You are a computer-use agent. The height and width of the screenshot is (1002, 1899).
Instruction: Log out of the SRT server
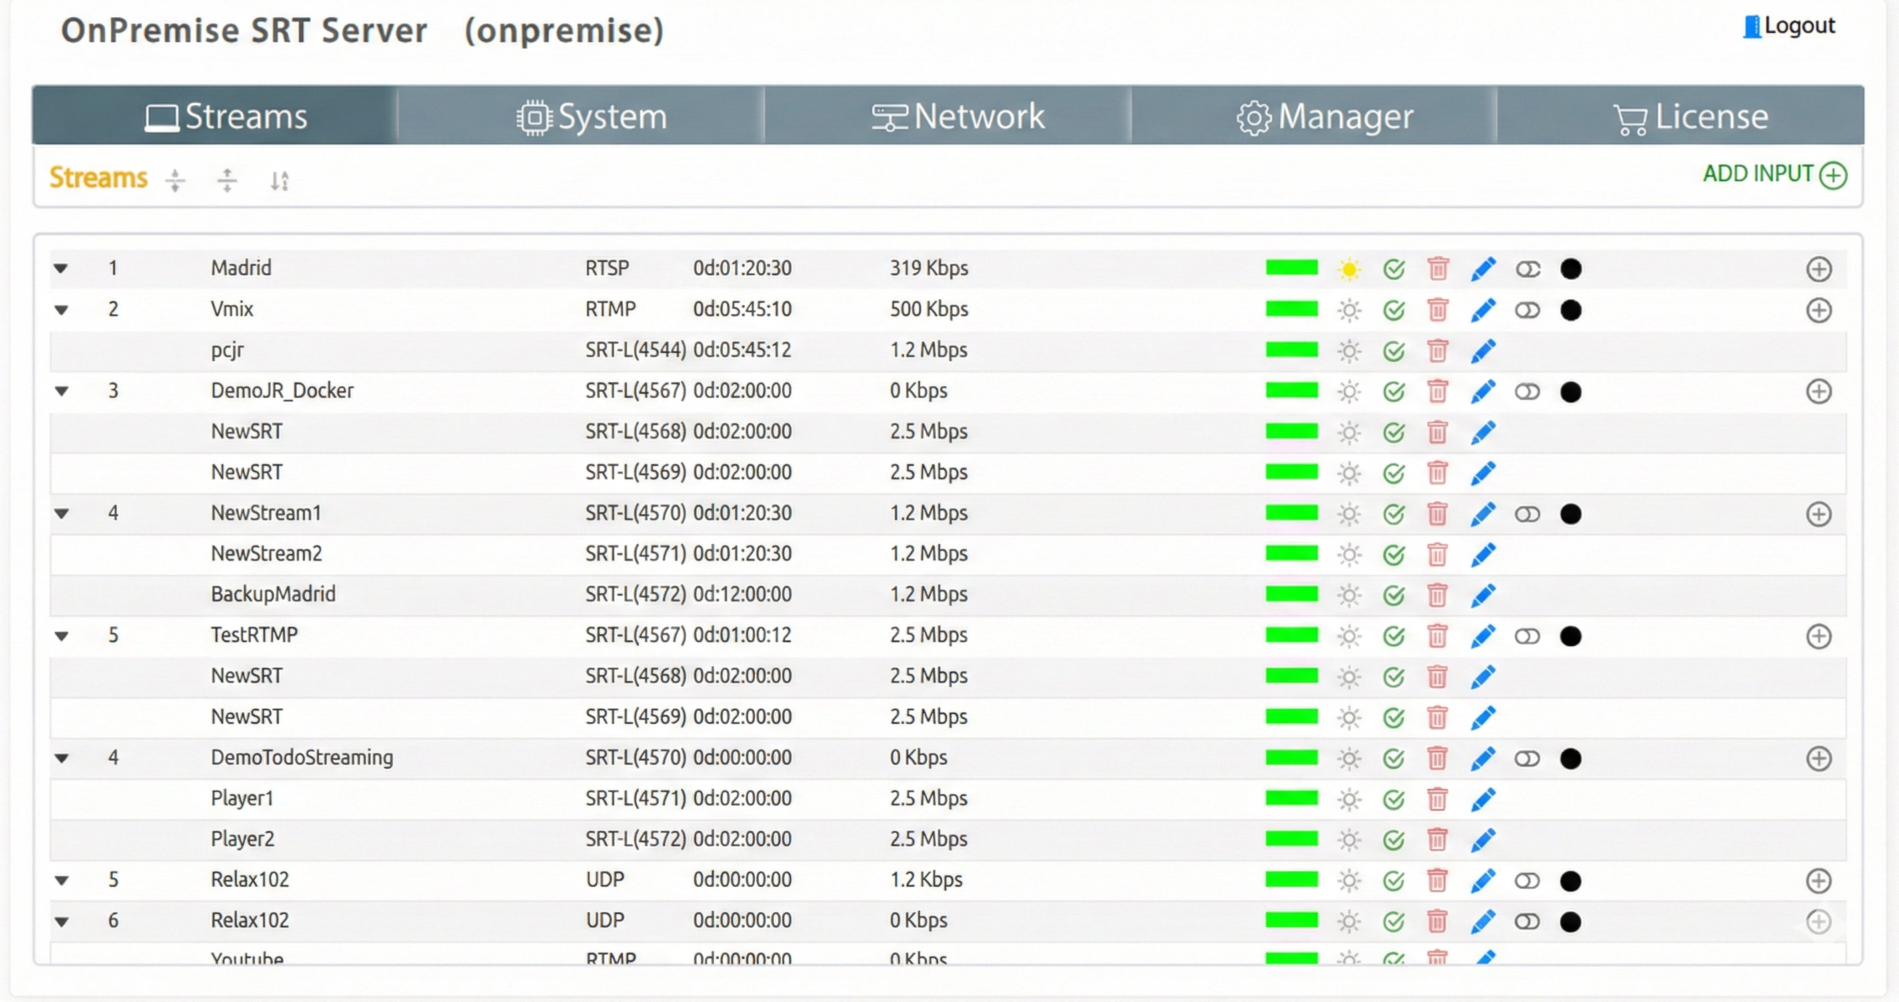(x=1790, y=25)
